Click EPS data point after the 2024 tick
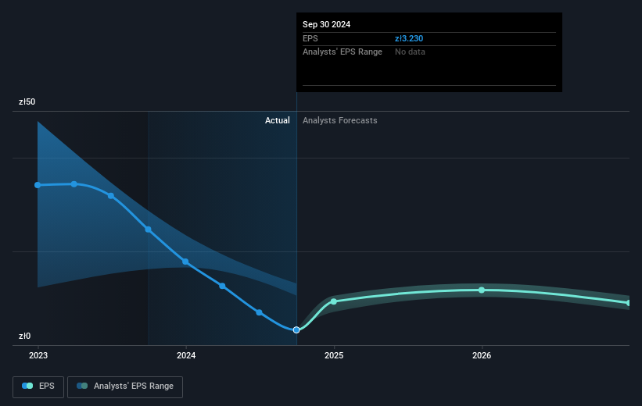Screen dimensions: 642x406 tap(222, 286)
